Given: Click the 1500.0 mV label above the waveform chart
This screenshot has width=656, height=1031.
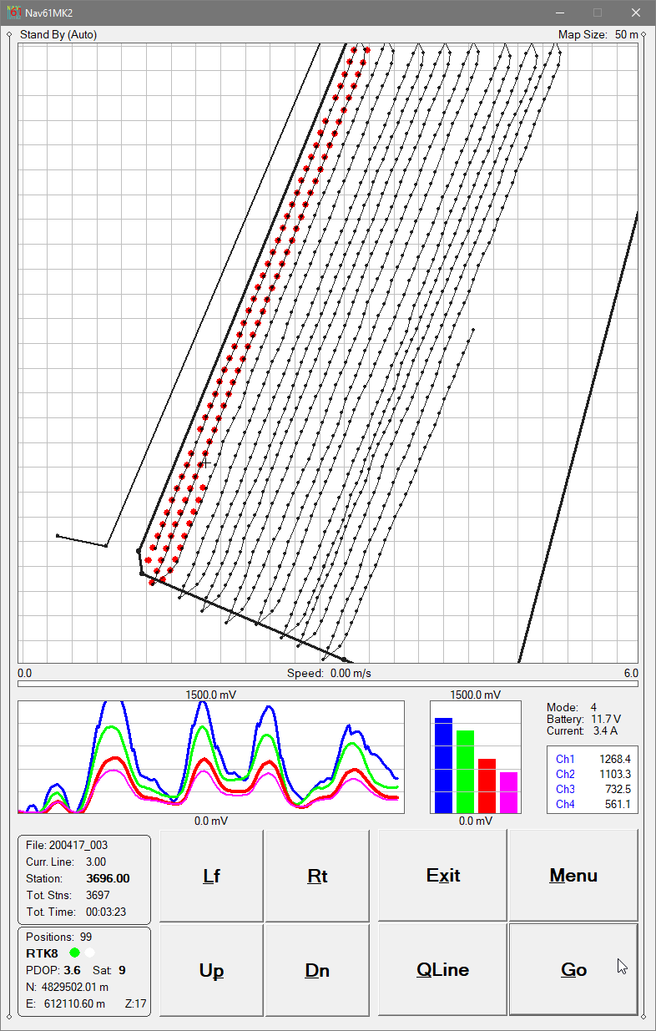Looking at the screenshot, I should pos(211,694).
